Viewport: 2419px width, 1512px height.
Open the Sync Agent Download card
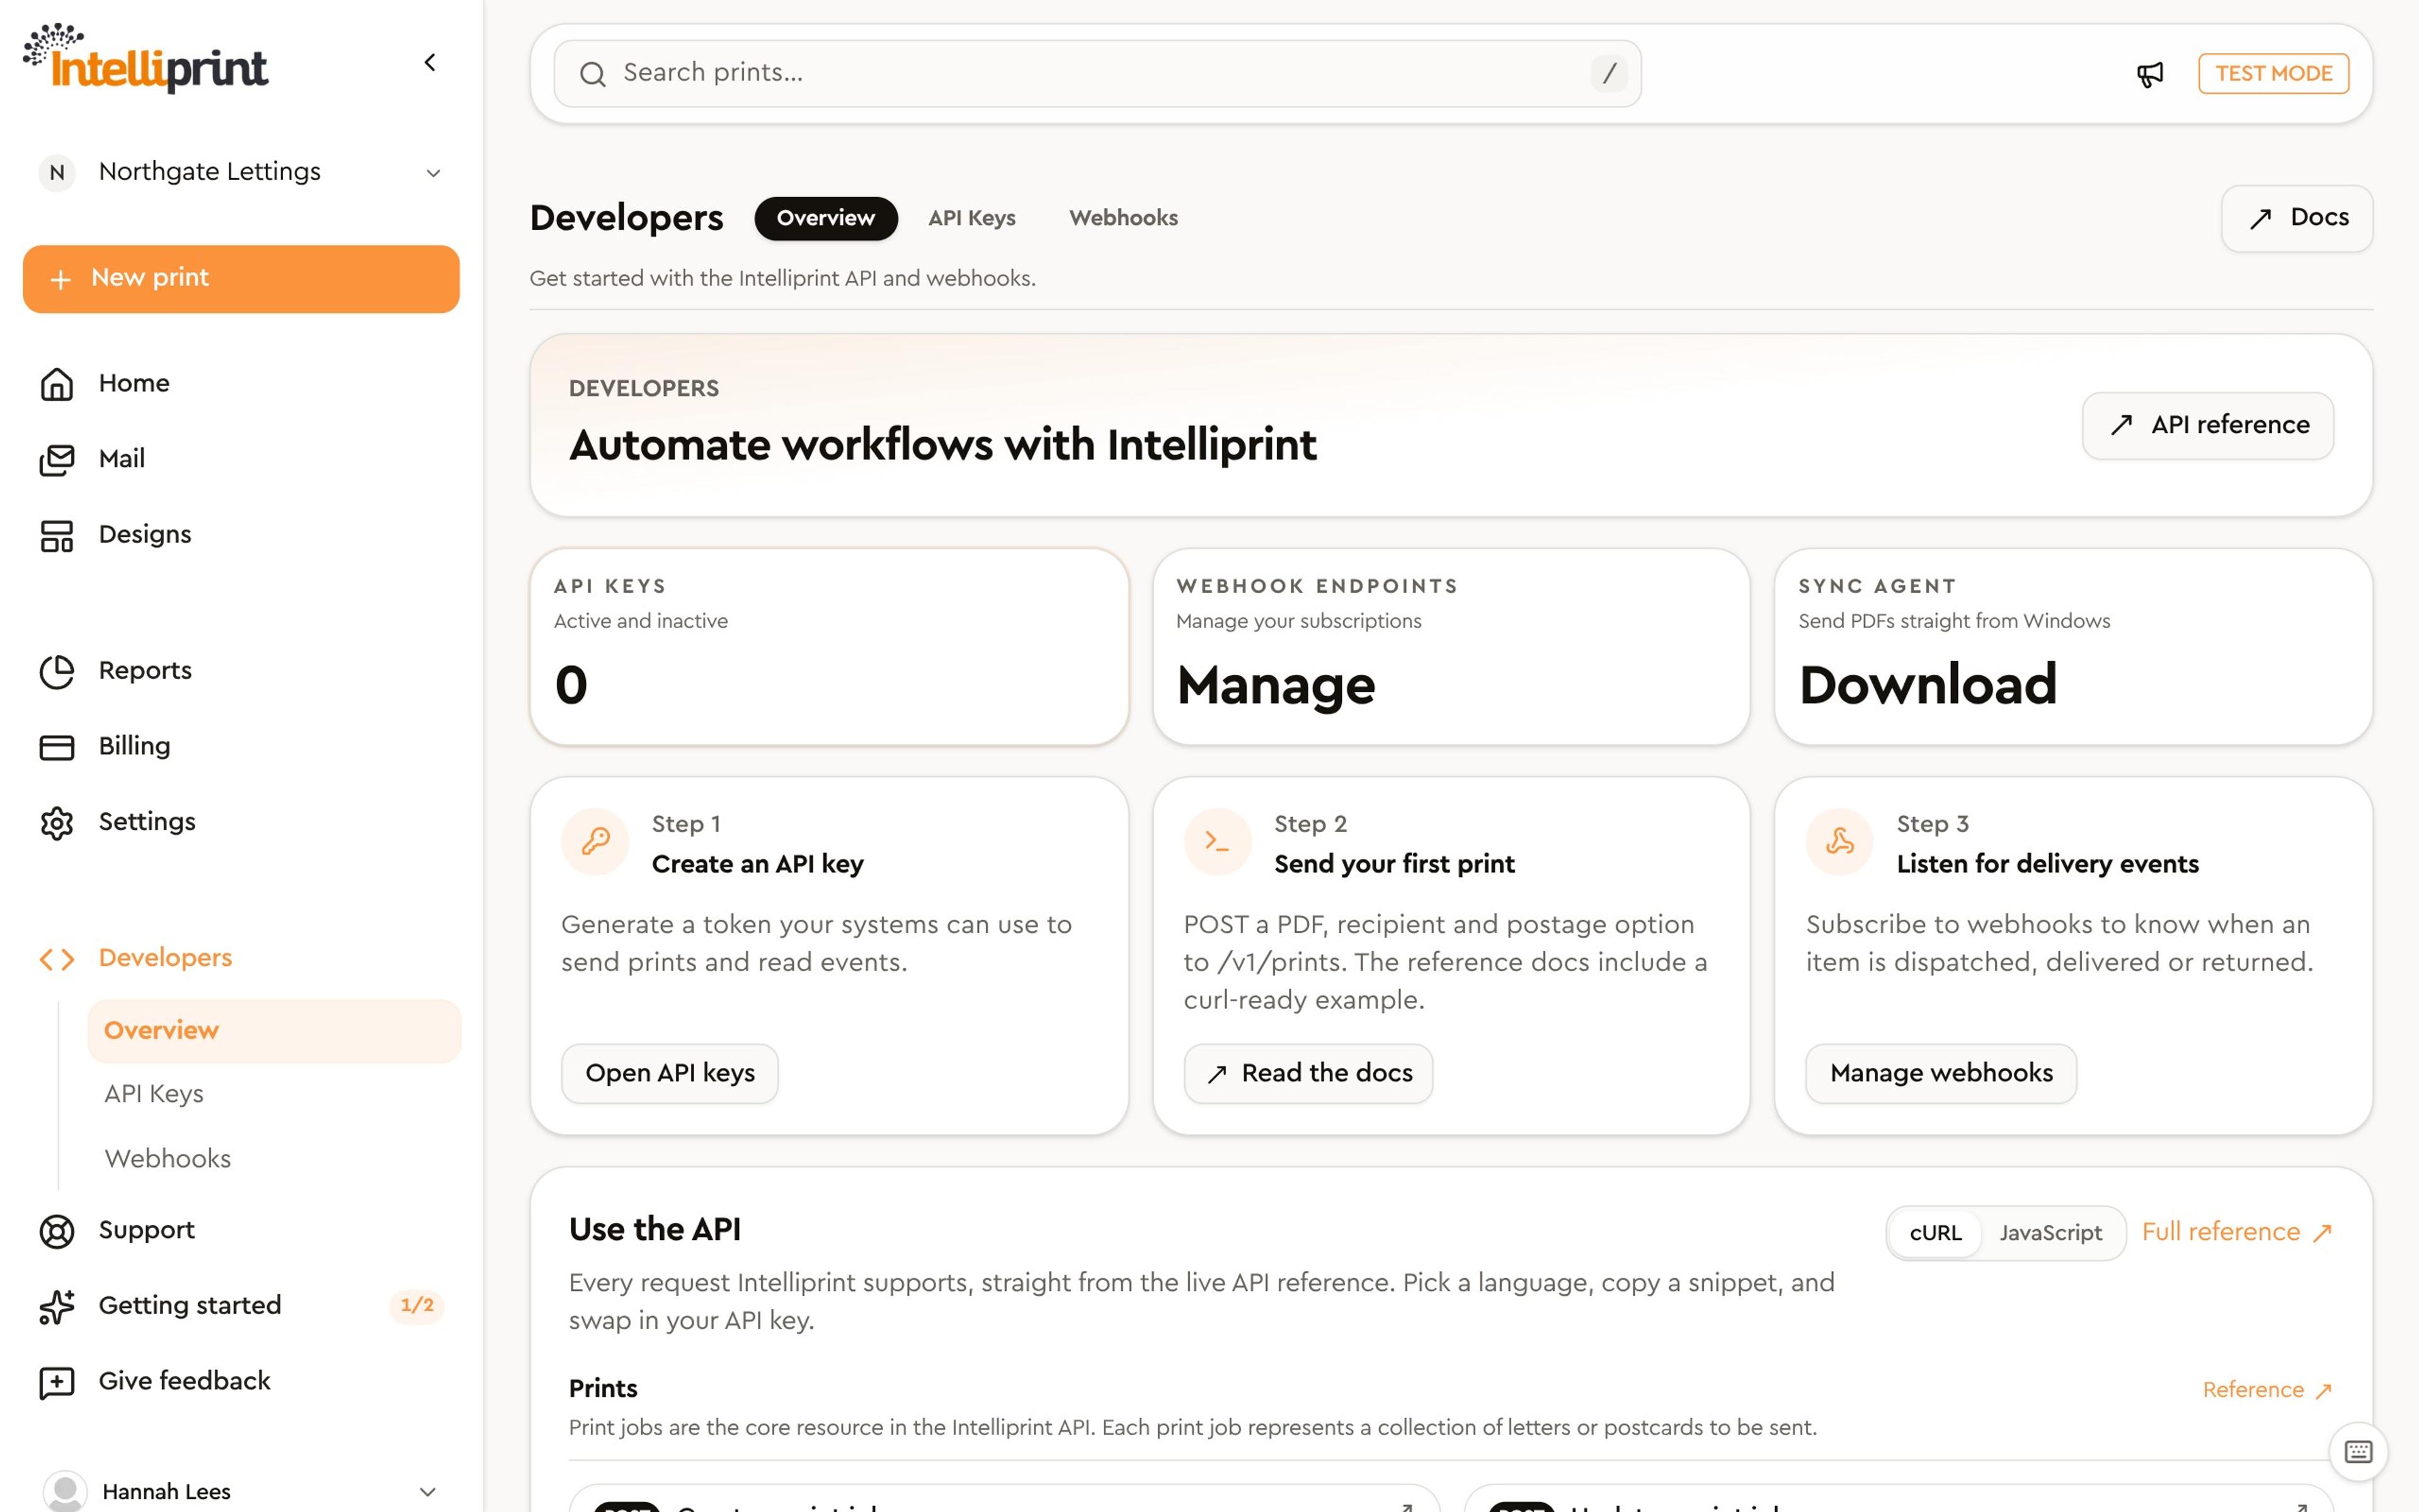coord(2073,647)
